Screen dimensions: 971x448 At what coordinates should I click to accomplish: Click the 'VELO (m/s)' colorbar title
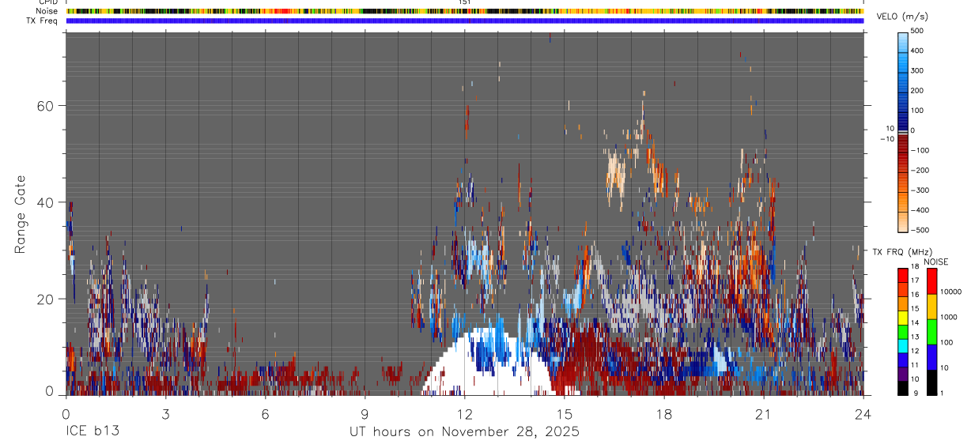coord(902,17)
